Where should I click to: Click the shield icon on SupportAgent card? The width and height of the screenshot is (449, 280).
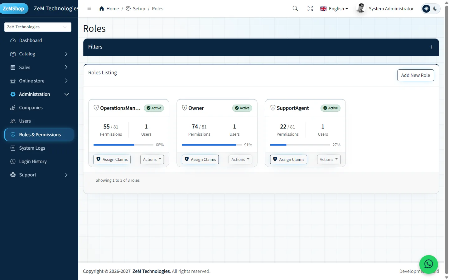coord(273,108)
